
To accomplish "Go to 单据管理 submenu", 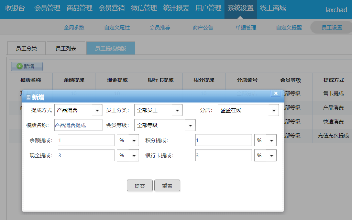I will (246, 28).
